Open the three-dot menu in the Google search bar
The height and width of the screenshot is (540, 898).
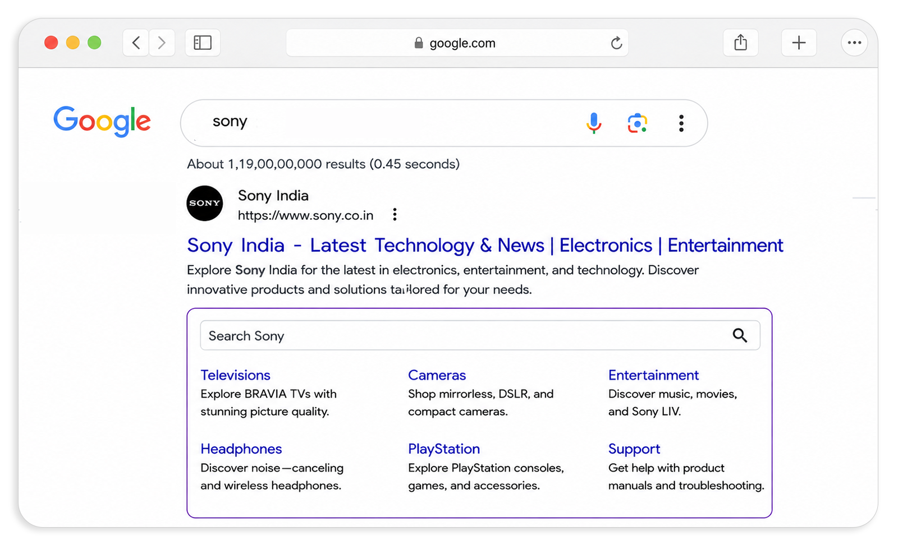[681, 123]
